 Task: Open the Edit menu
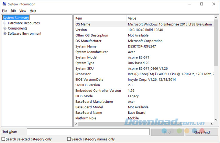point(13,11)
